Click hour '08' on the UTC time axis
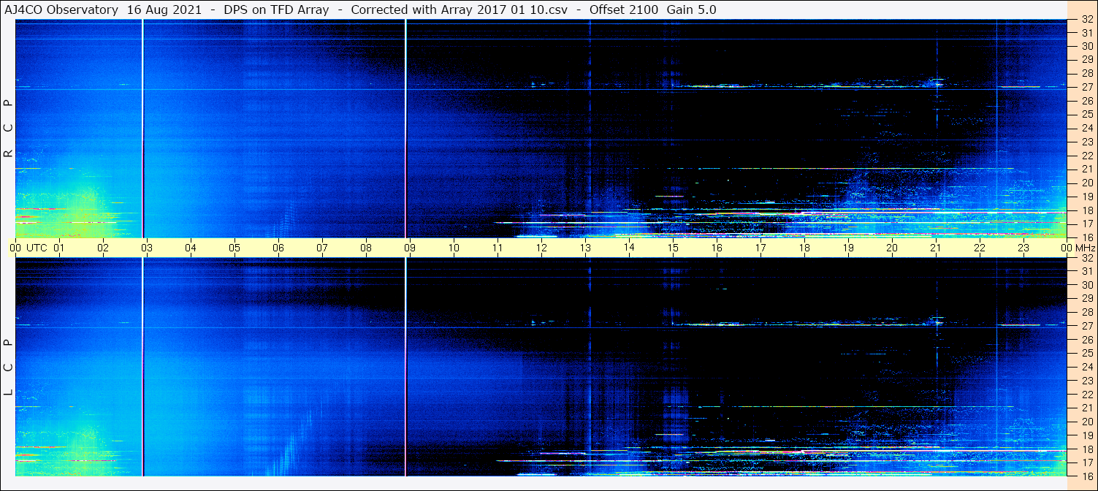 point(366,248)
